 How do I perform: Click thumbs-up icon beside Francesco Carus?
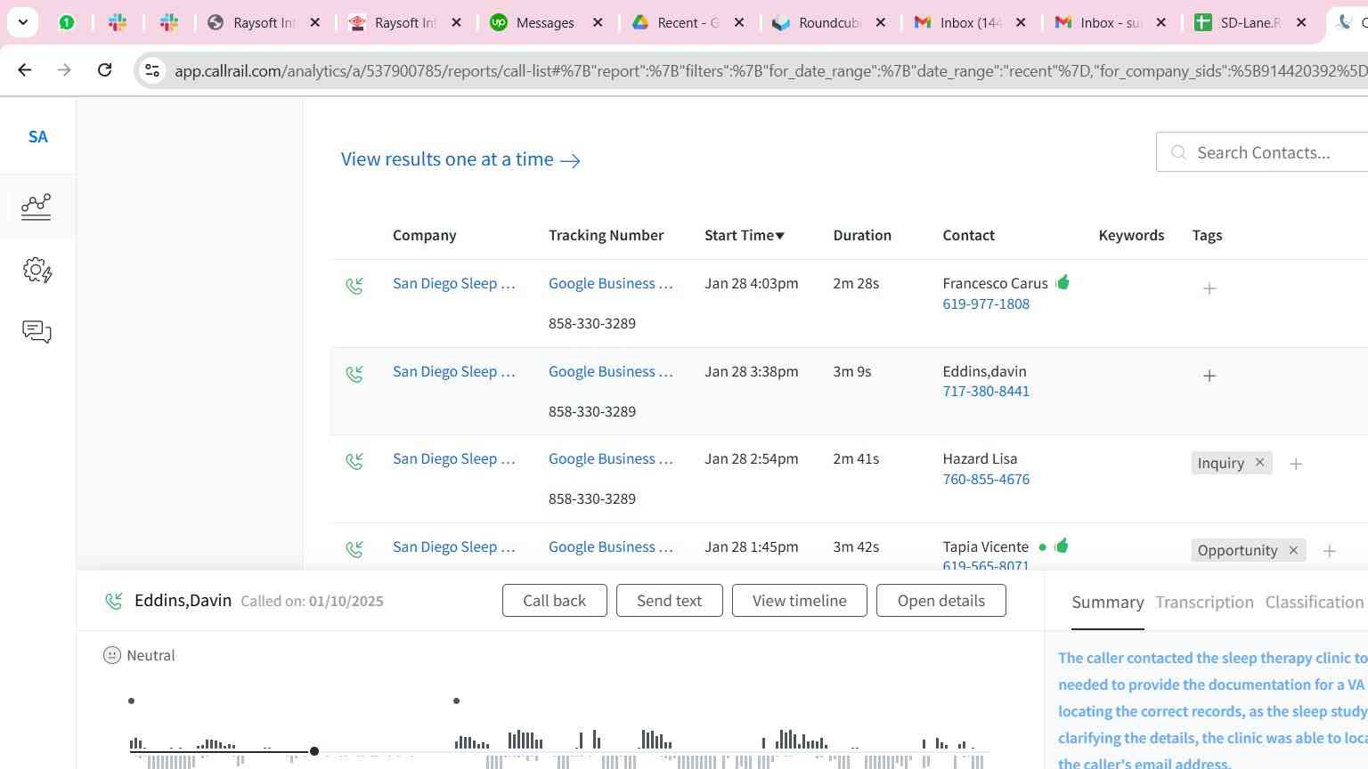(x=1063, y=282)
